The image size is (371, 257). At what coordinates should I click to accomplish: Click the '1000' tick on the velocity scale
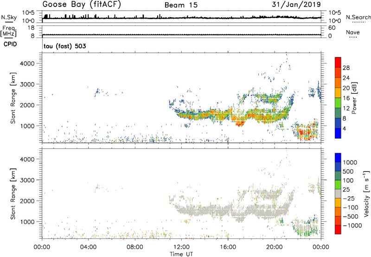(x=350, y=162)
